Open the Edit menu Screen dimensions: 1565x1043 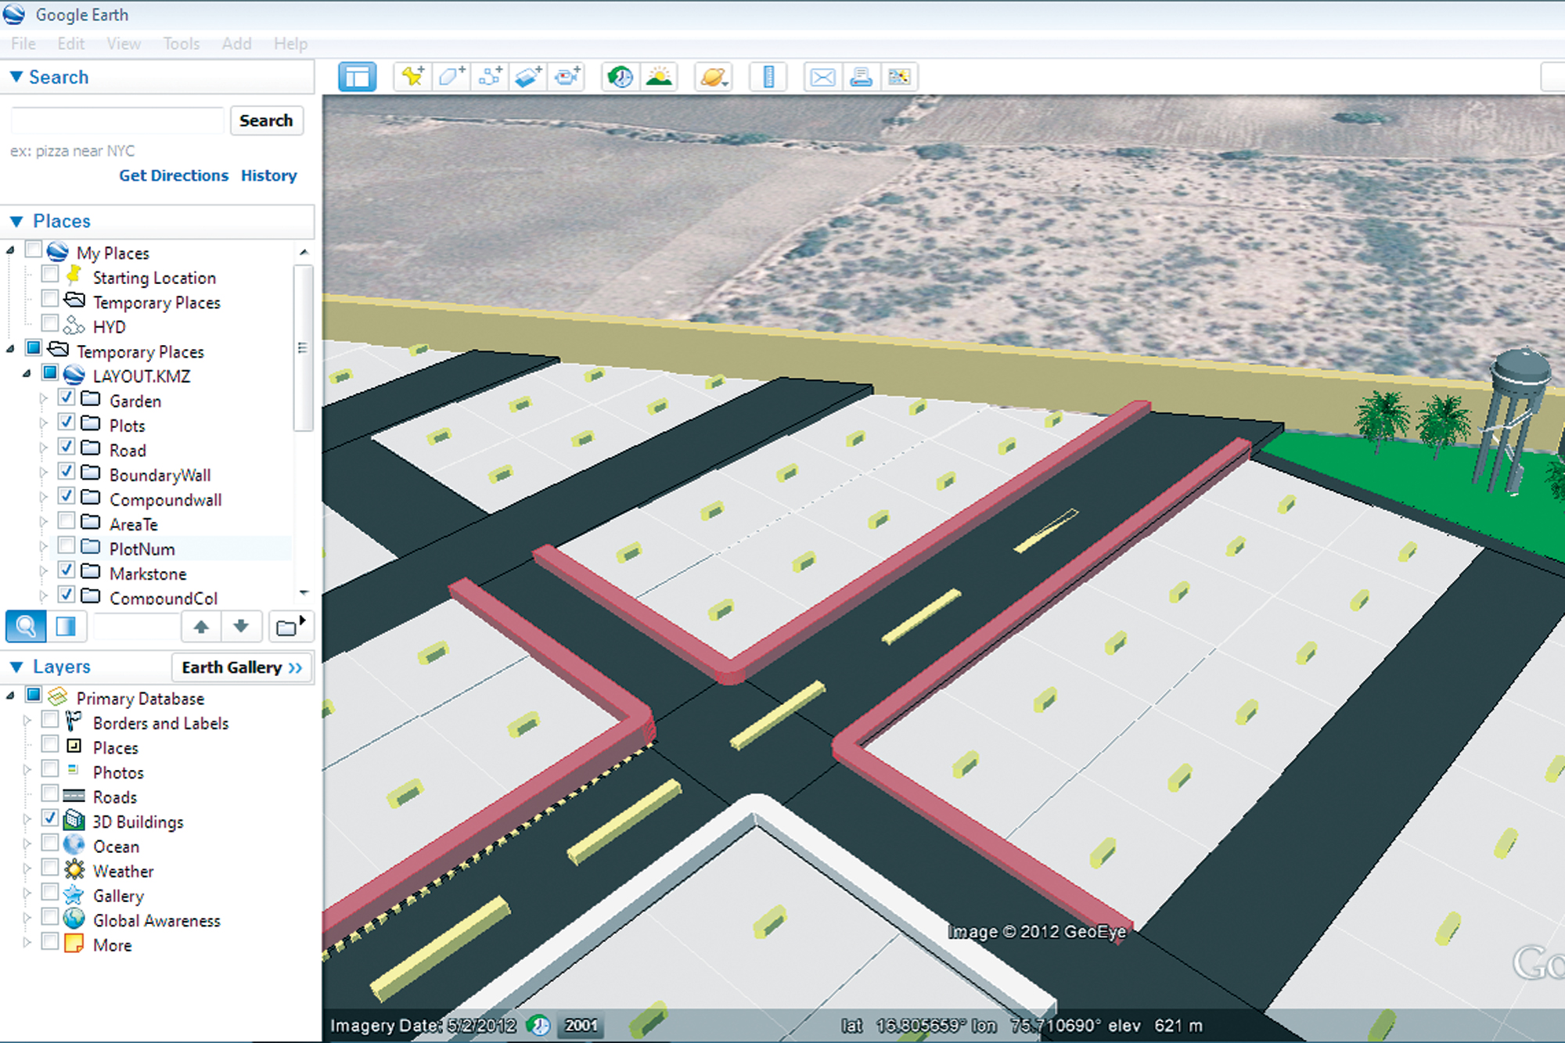coord(70,44)
